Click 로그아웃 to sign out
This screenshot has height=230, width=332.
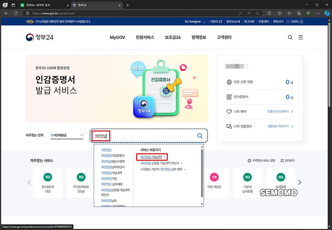point(249,22)
